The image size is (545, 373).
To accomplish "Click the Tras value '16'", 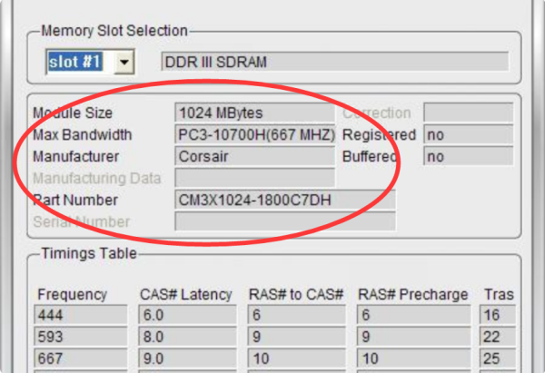I will click(x=498, y=315).
